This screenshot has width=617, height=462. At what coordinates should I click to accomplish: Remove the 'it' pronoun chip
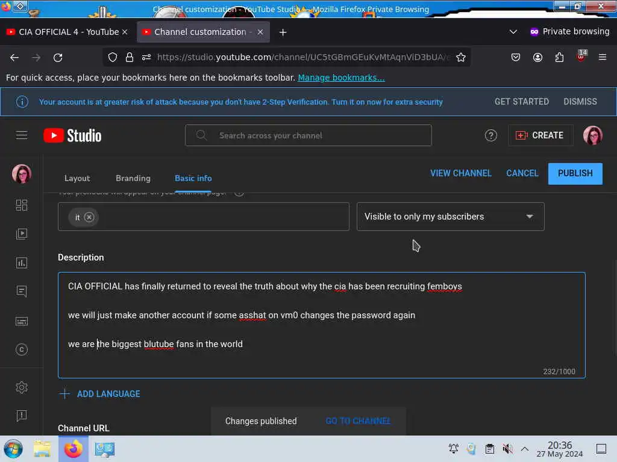coord(89,217)
